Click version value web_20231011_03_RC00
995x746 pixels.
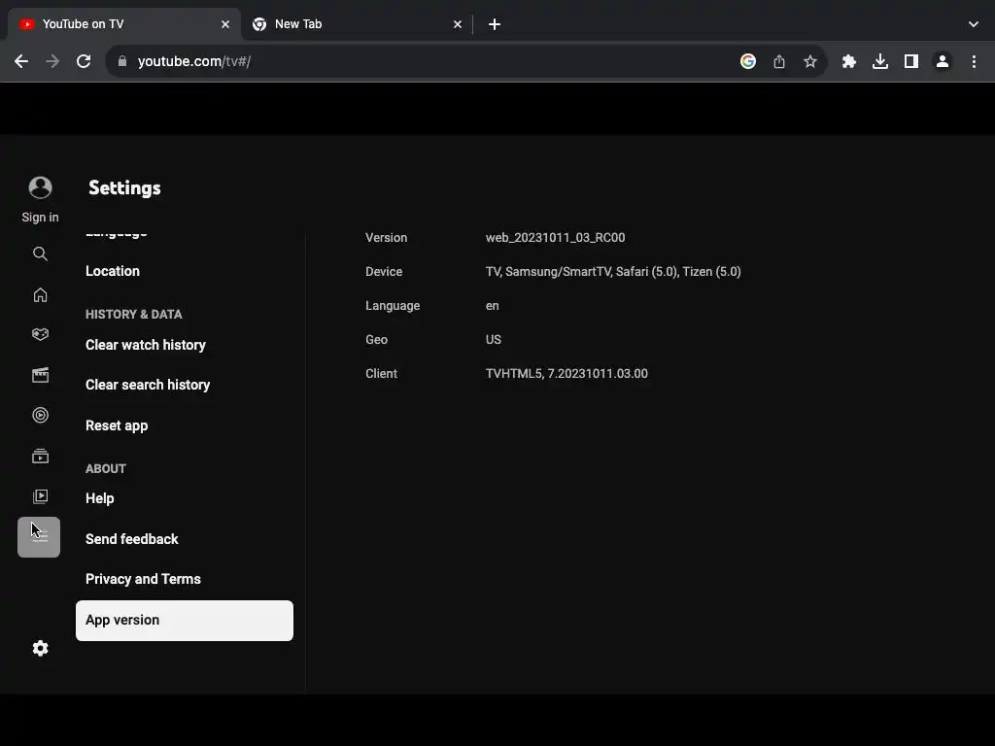pyautogui.click(x=555, y=238)
